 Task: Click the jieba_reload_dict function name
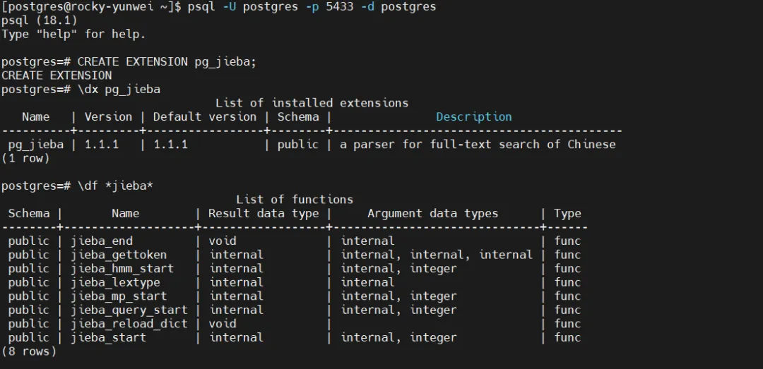tap(129, 324)
